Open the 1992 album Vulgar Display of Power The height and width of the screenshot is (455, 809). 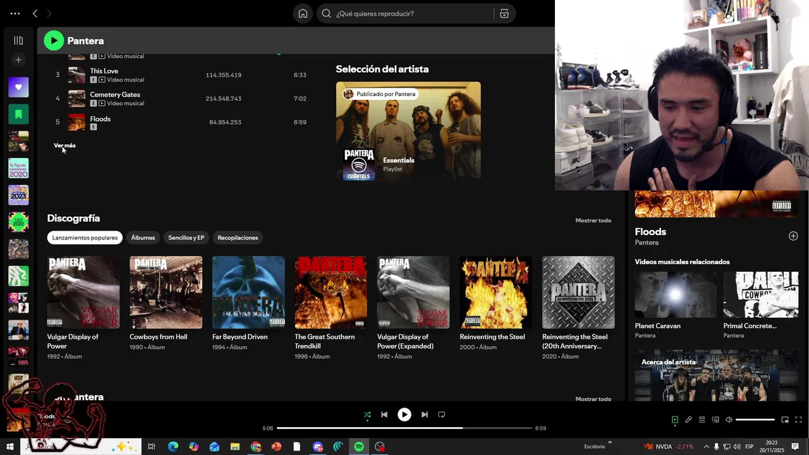click(x=83, y=308)
